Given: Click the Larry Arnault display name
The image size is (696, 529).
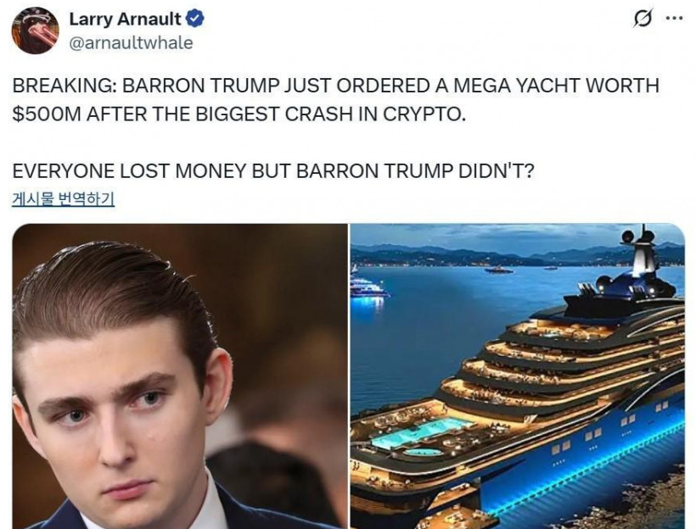Looking at the screenshot, I should tap(126, 19).
